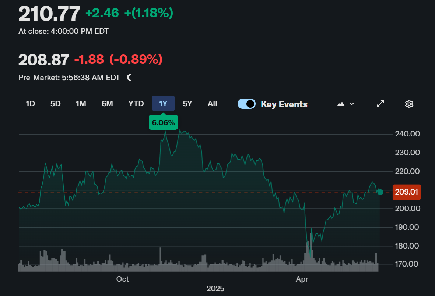Image resolution: width=435 pixels, height=296 pixels.
Task: Select the 1Y time range
Action: [x=163, y=104]
